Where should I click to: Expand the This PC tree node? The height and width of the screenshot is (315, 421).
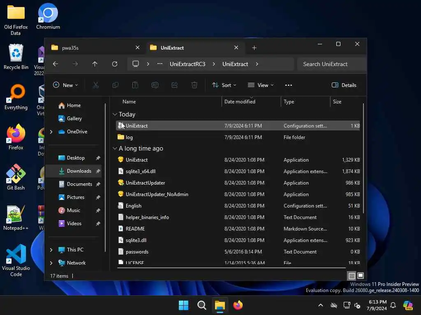point(51,250)
